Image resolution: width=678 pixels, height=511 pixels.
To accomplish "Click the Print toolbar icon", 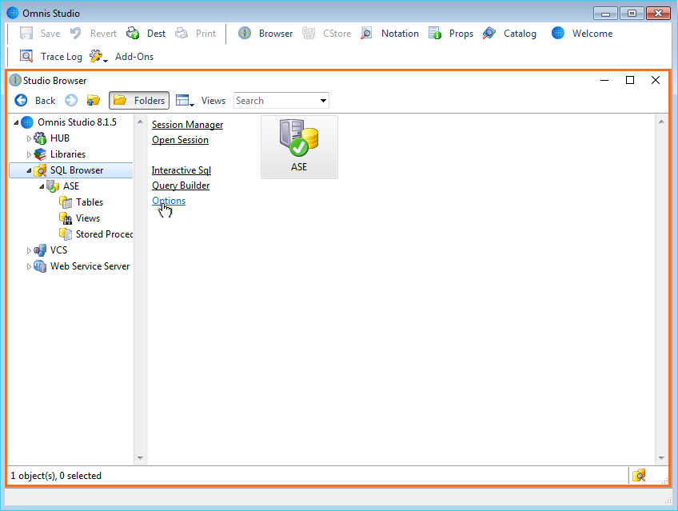I will 181,34.
